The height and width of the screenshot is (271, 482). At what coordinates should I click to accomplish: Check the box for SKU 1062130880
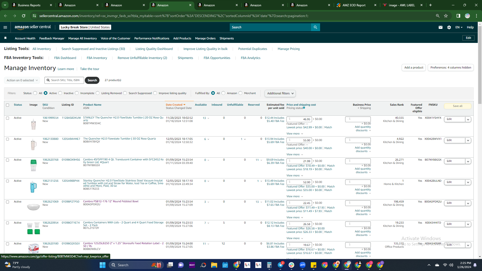click(8, 139)
